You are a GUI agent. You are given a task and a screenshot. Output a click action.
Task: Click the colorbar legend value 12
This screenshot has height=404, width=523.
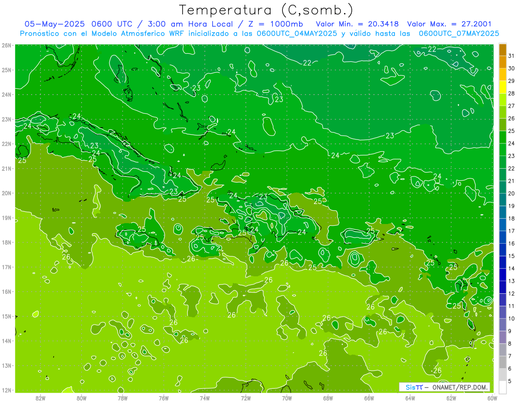tap(511, 293)
